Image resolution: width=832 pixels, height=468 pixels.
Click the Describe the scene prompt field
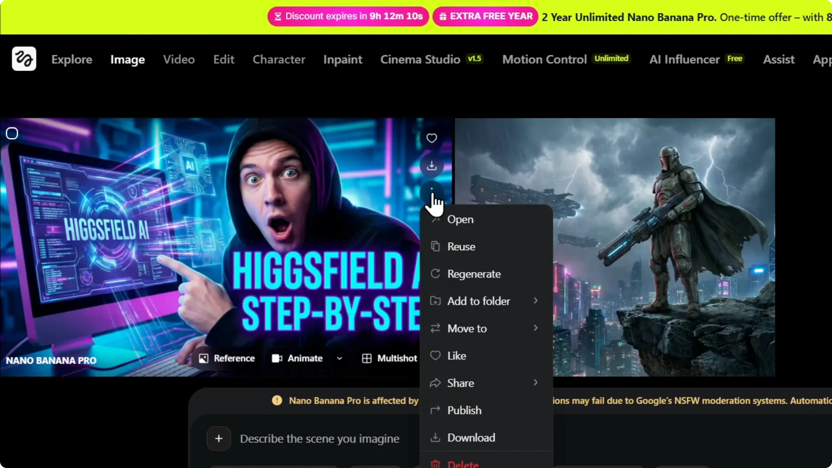[x=319, y=439]
